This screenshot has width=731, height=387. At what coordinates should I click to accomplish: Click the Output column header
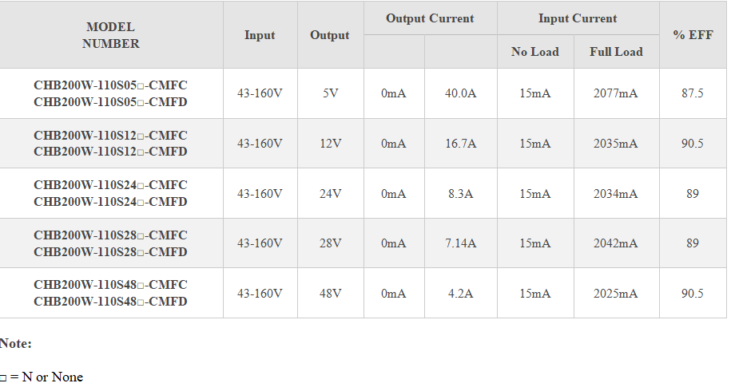point(330,35)
